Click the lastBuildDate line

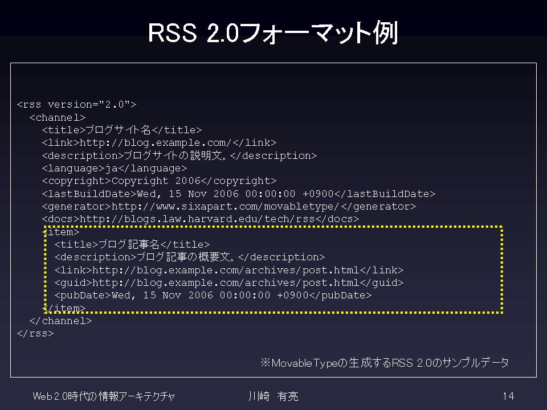(239, 194)
